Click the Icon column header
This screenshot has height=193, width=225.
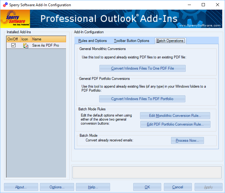point(25,39)
